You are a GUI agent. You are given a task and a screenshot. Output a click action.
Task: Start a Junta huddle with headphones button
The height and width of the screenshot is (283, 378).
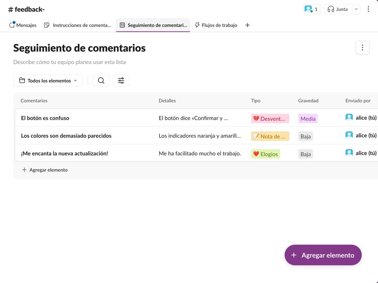338,9
